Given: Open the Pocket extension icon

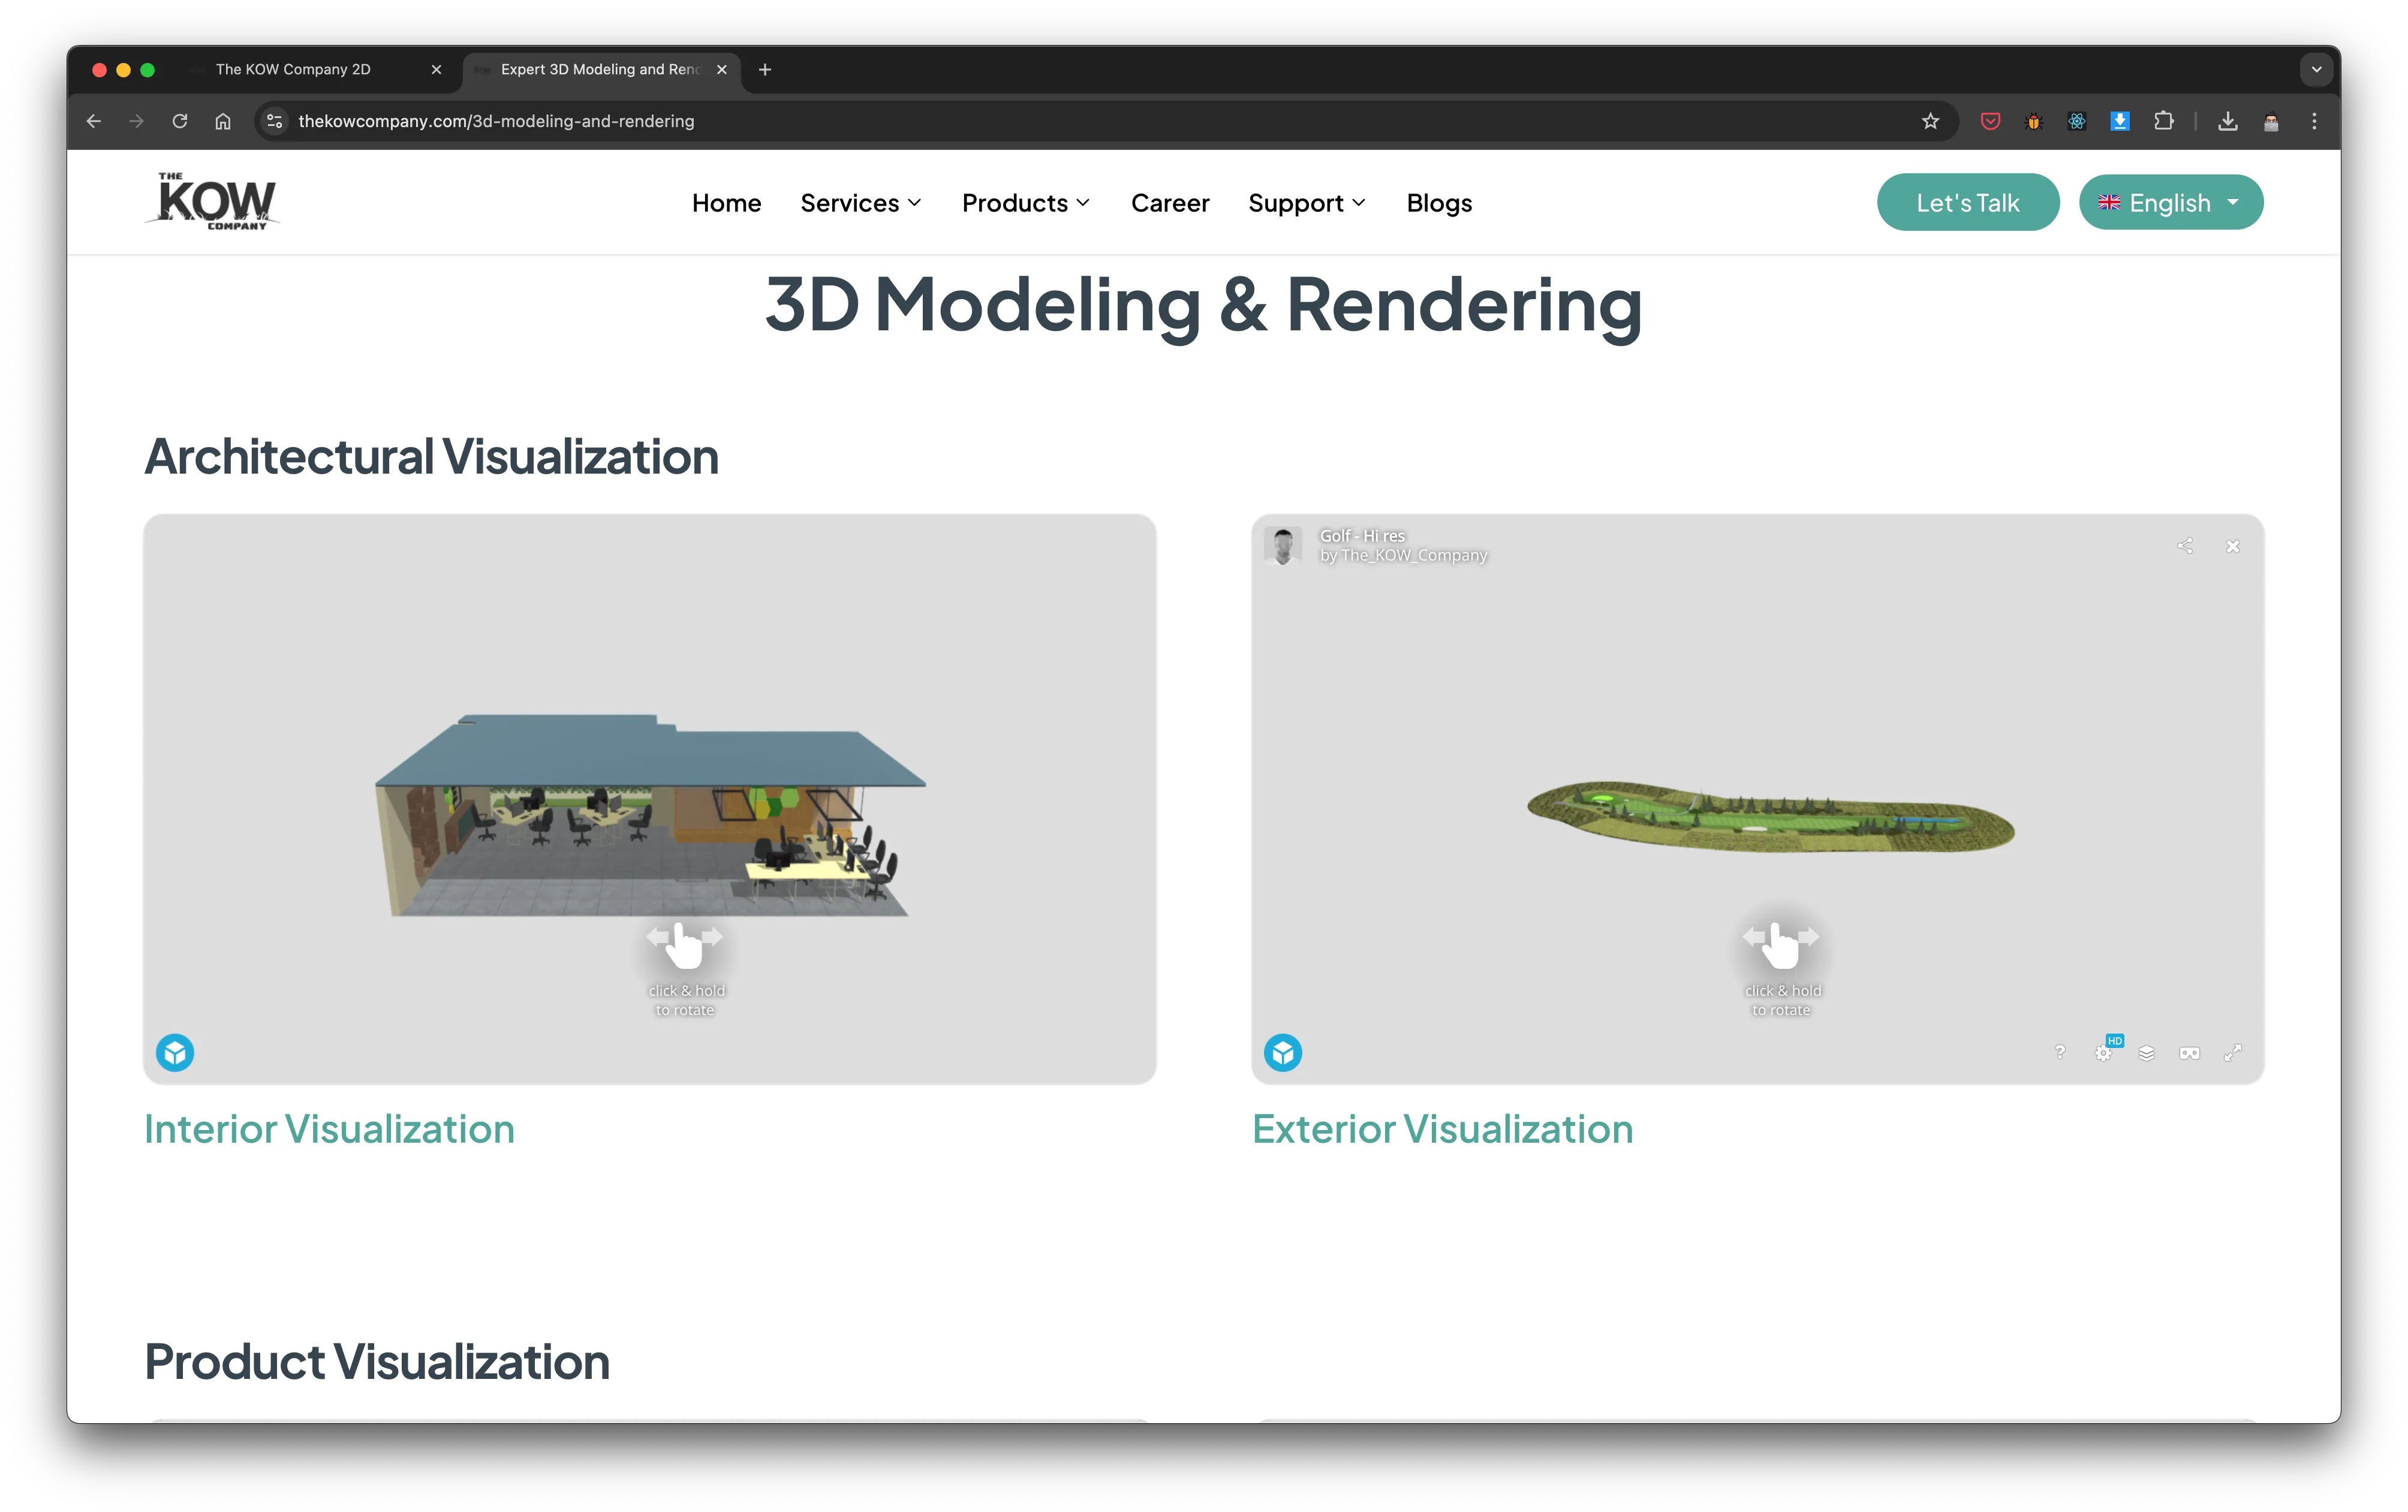Looking at the screenshot, I should pos(1990,121).
